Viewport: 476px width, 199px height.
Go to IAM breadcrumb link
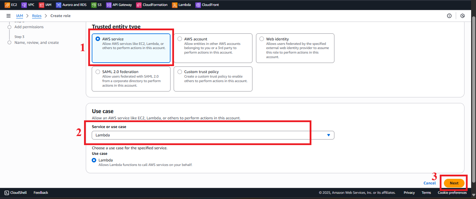[20, 16]
